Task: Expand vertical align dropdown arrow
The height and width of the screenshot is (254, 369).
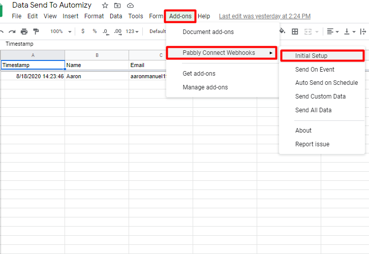Action: (x=354, y=31)
